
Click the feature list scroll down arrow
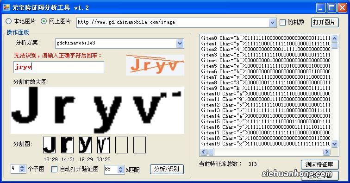pyautogui.click(x=334, y=144)
